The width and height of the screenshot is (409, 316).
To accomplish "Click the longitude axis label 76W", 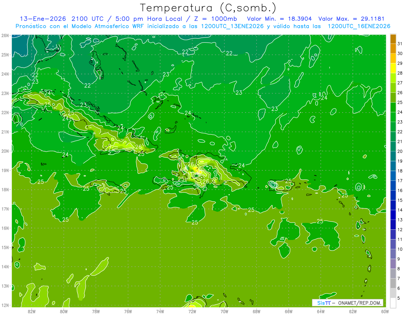I will pos(128,311).
